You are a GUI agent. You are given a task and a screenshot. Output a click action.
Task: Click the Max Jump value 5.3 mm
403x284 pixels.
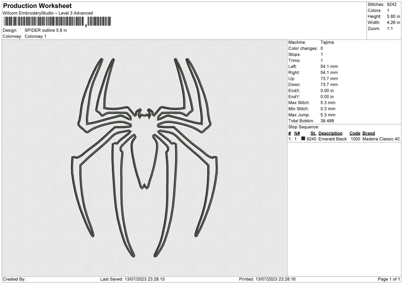click(x=328, y=115)
